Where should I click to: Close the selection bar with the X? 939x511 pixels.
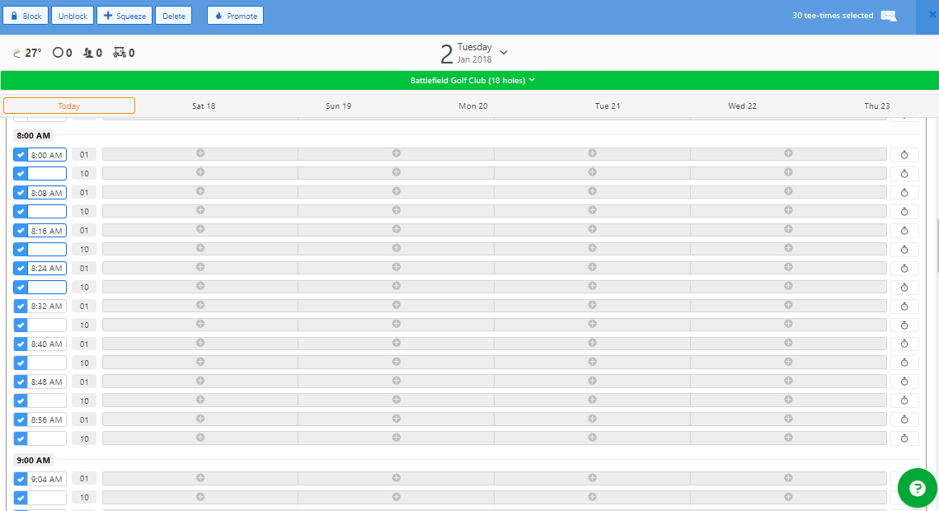(932, 15)
